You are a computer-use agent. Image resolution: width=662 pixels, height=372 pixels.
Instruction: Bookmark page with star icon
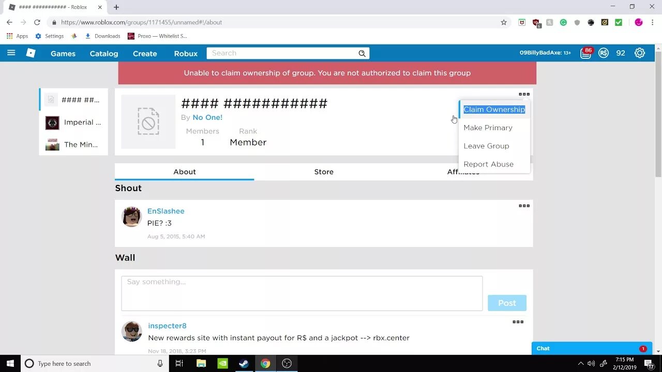point(504,22)
